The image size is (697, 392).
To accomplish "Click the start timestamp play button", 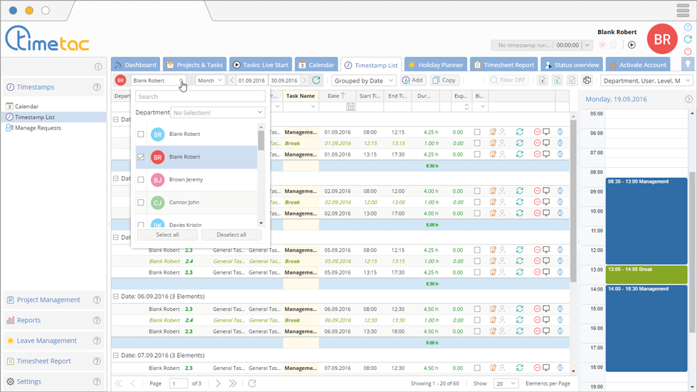I will coord(631,45).
